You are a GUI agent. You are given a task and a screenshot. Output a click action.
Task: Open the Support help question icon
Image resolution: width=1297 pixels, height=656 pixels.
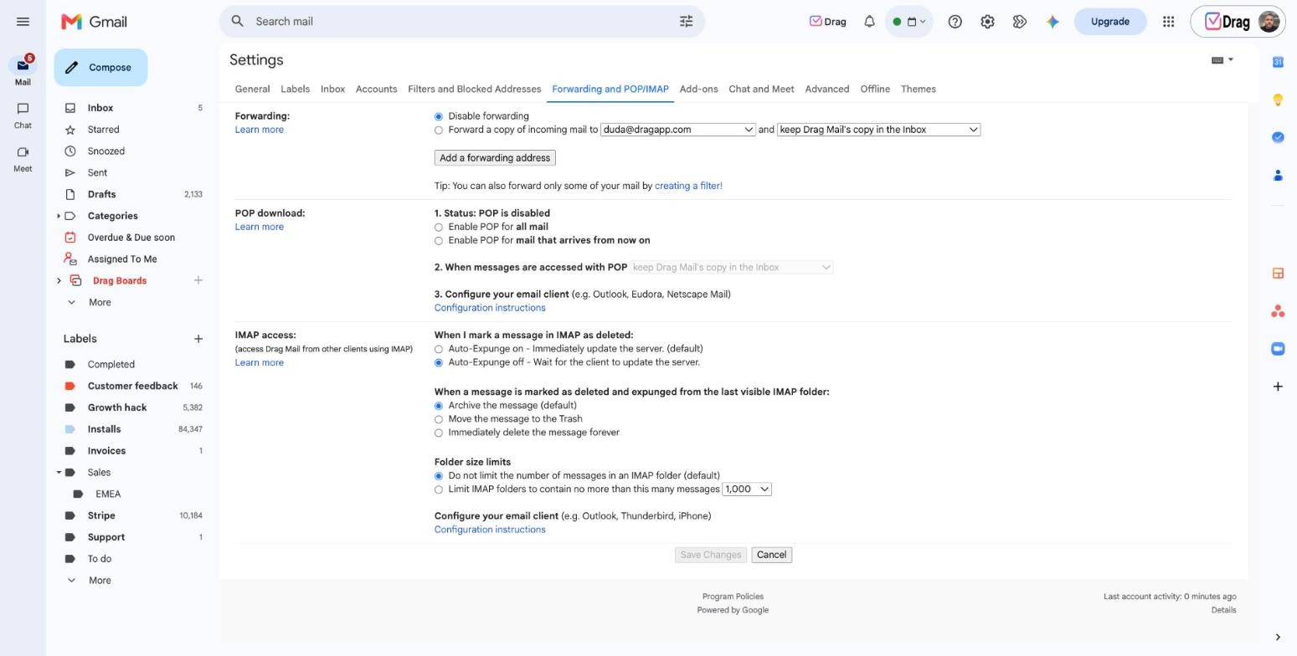955,22
